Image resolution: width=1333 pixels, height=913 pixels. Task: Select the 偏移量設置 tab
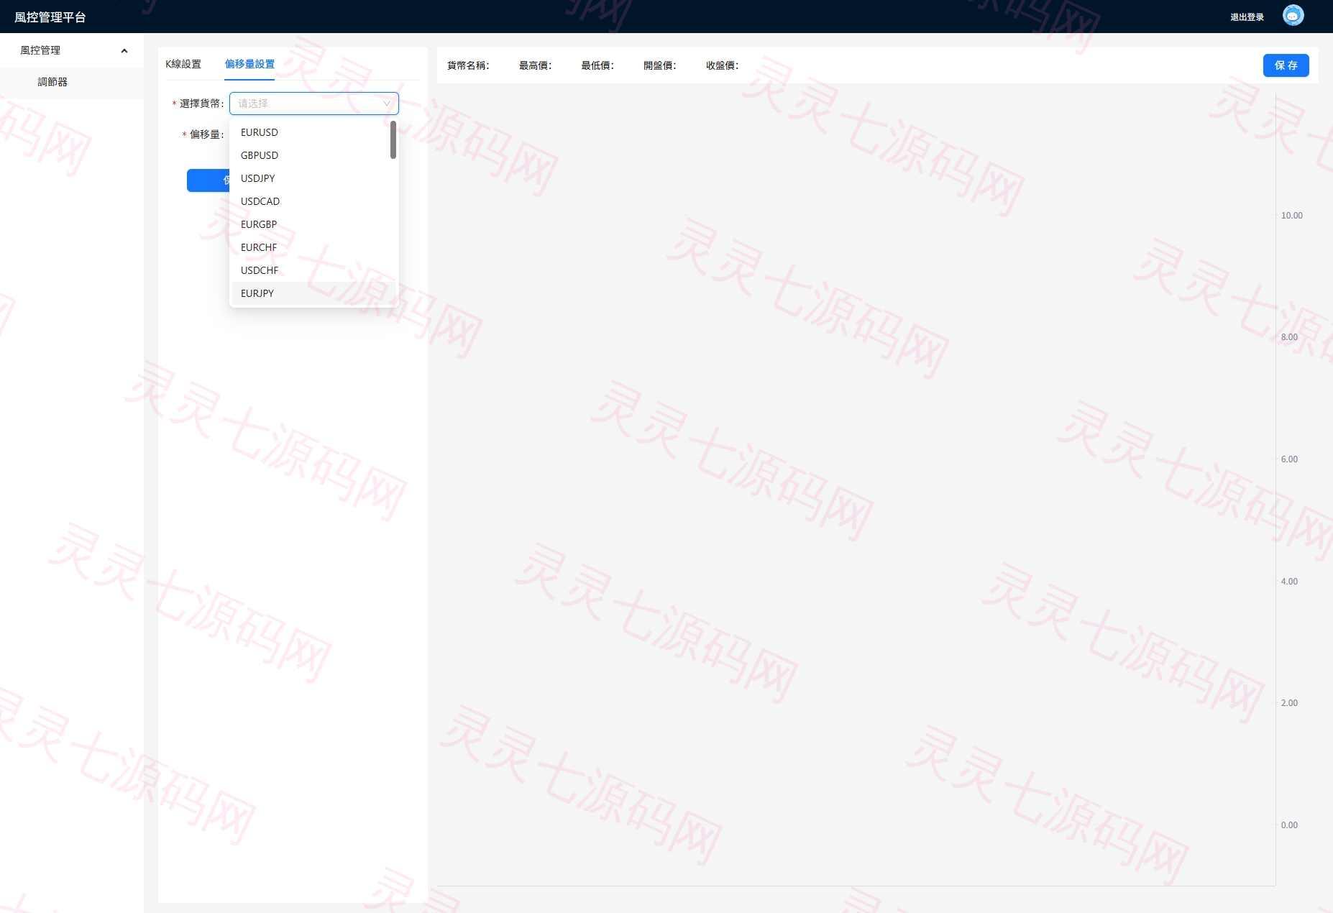pos(249,64)
